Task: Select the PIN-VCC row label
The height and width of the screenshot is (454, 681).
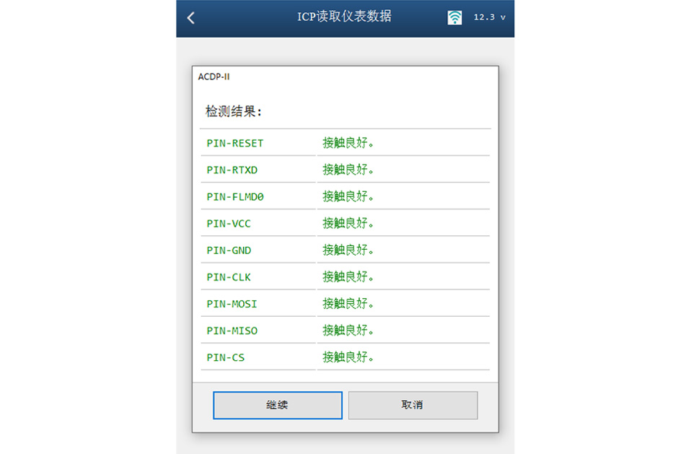Action: (229, 223)
